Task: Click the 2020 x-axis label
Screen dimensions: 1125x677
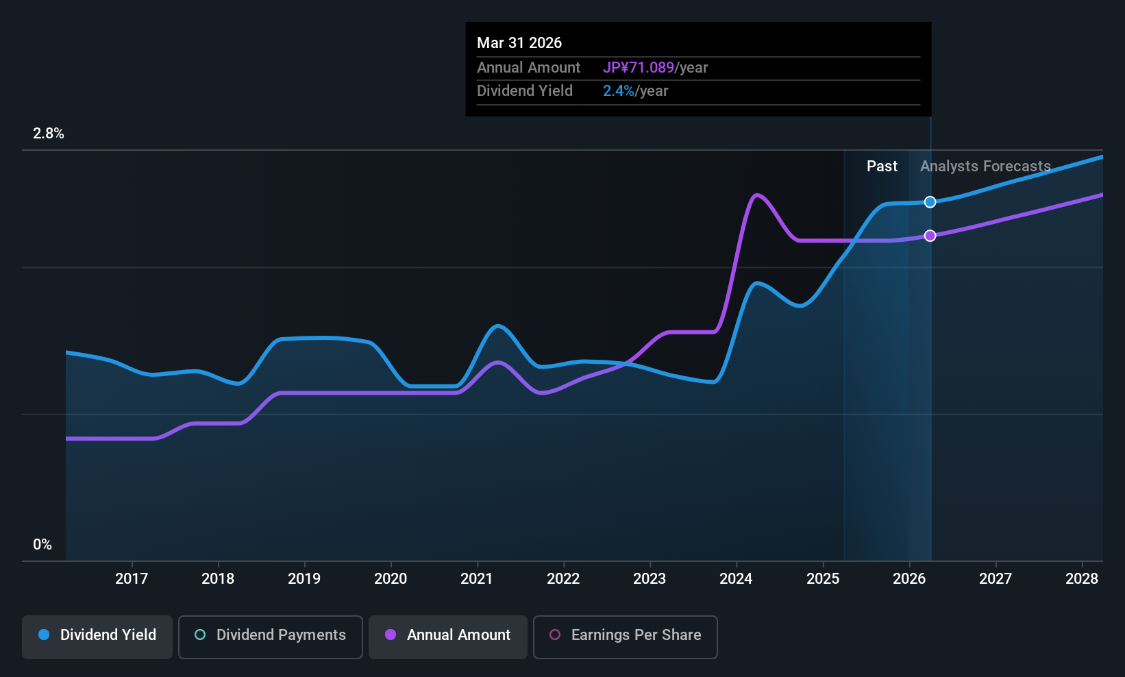Action: (391, 579)
